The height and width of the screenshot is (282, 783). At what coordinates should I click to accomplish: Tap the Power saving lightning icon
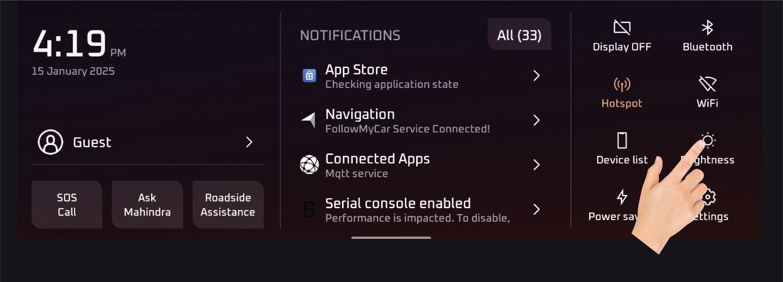tap(622, 197)
